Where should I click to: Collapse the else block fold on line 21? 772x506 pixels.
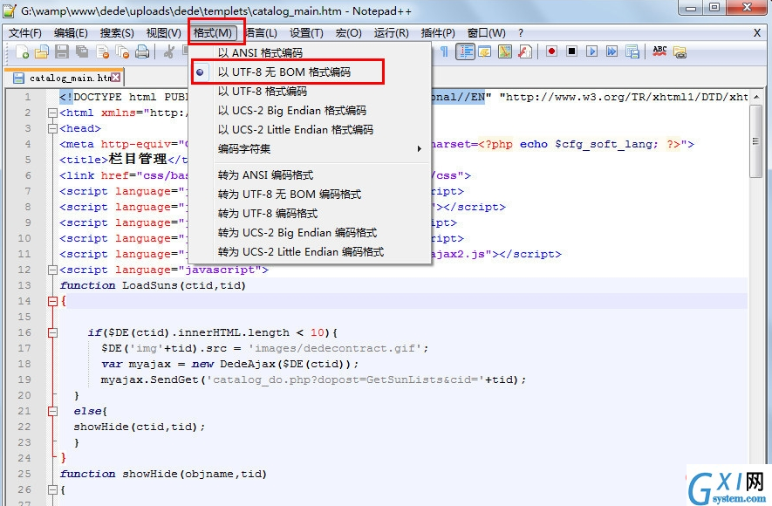pos(52,411)
